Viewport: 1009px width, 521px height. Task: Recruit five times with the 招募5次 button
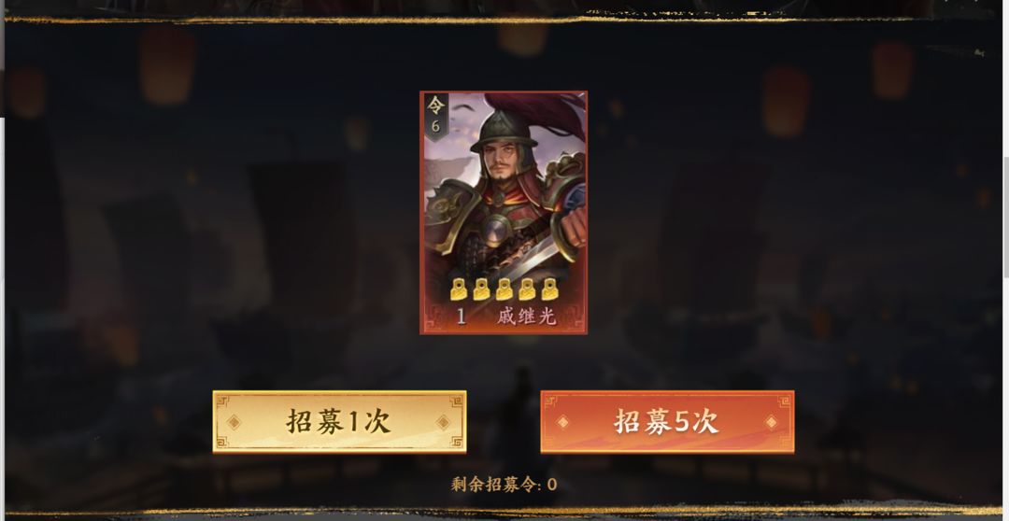[667, 422]
